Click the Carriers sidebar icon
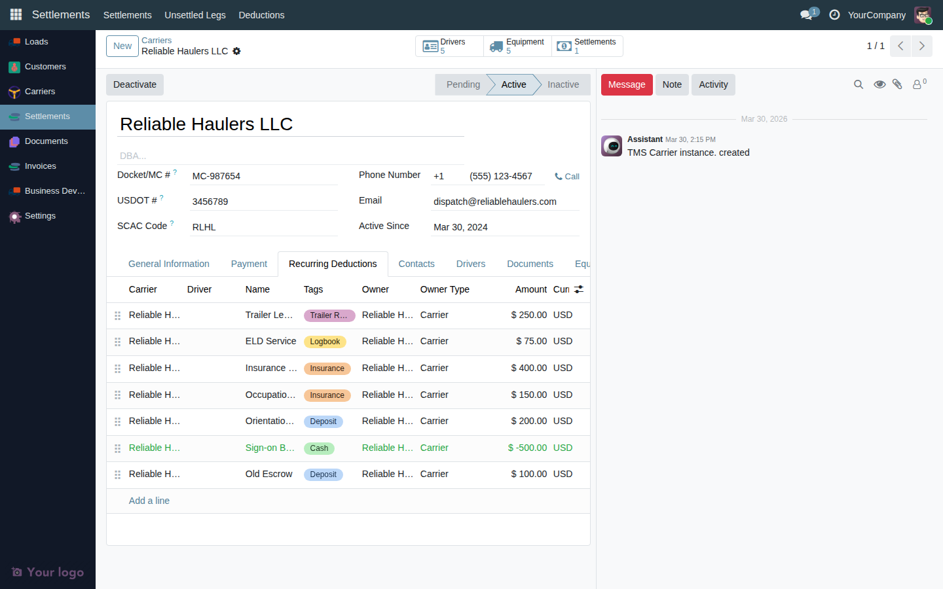Screen dimensions: 943x589 (x=14, y=92)
